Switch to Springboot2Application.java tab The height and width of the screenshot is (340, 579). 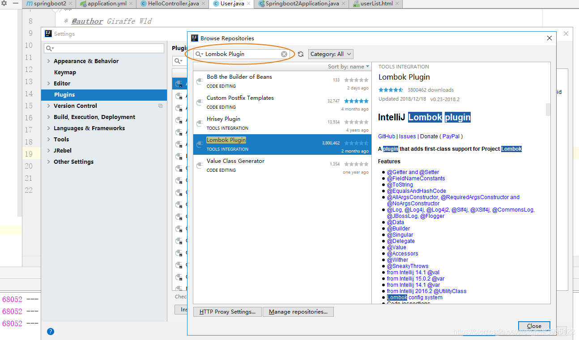click(302, 4)
